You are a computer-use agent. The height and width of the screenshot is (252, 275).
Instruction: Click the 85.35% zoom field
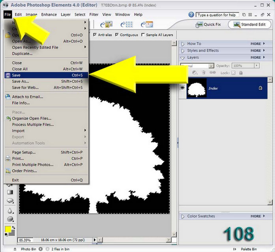[26, 240]
